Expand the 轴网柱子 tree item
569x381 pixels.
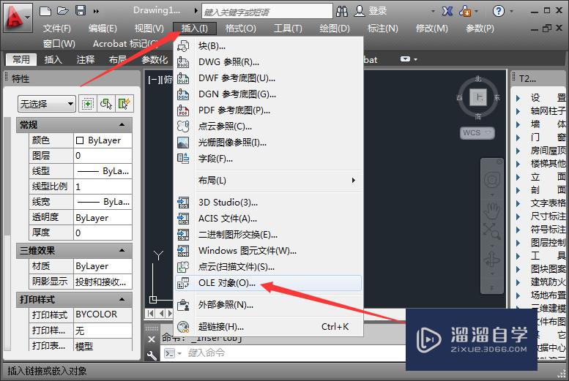coord(518,111)
